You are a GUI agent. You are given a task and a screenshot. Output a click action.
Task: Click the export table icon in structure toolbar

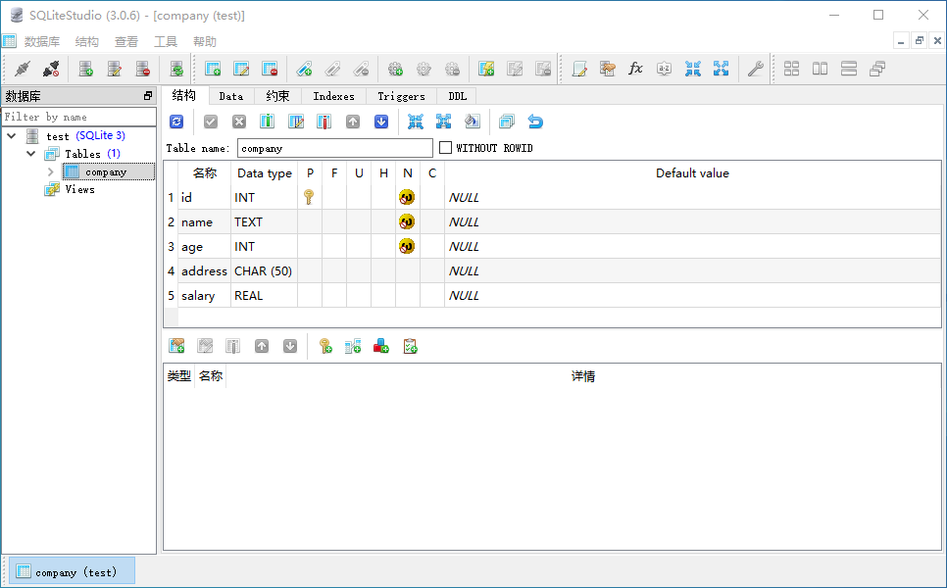443,122
